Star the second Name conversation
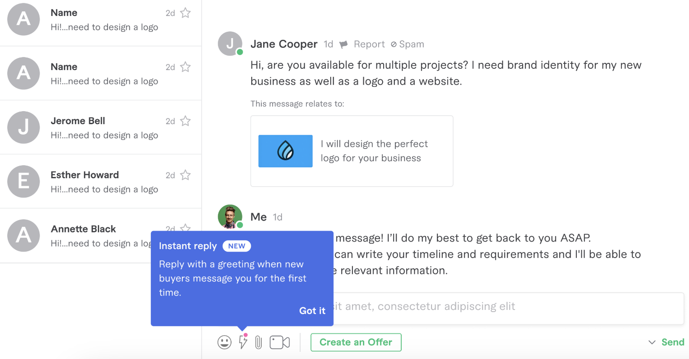 click(x=185, y=67)
